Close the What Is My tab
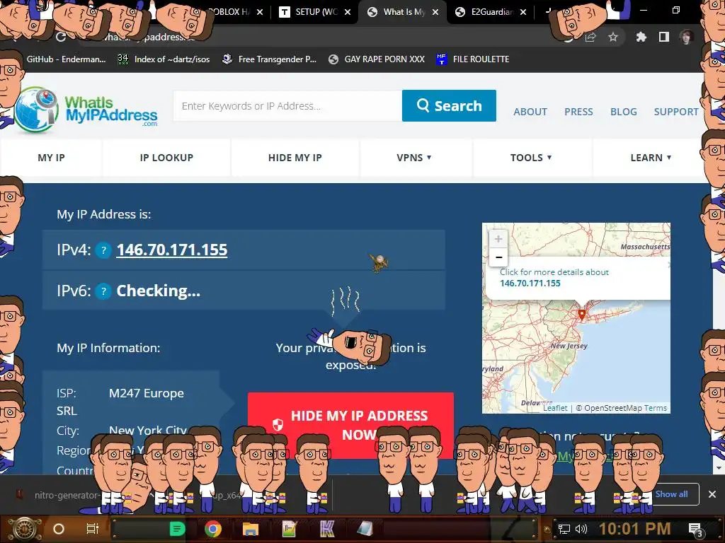The width and height of the screenshot is (725, 543). click(x=435, y=13)
